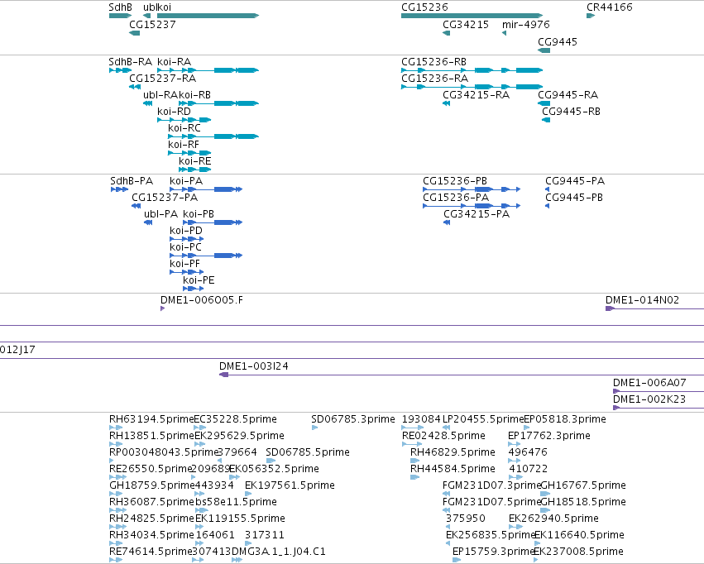Select the CG9445-RA transcript label
Screen dimensions: 704x564
coord(568,95)
